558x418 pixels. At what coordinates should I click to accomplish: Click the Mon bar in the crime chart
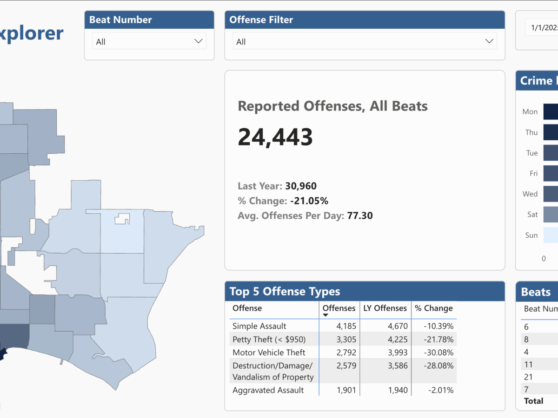pyautogui.click(x=551, y=111)
